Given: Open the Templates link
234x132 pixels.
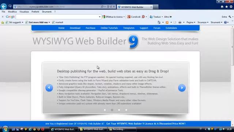Looking at the screenshot, I should point(129,28).
